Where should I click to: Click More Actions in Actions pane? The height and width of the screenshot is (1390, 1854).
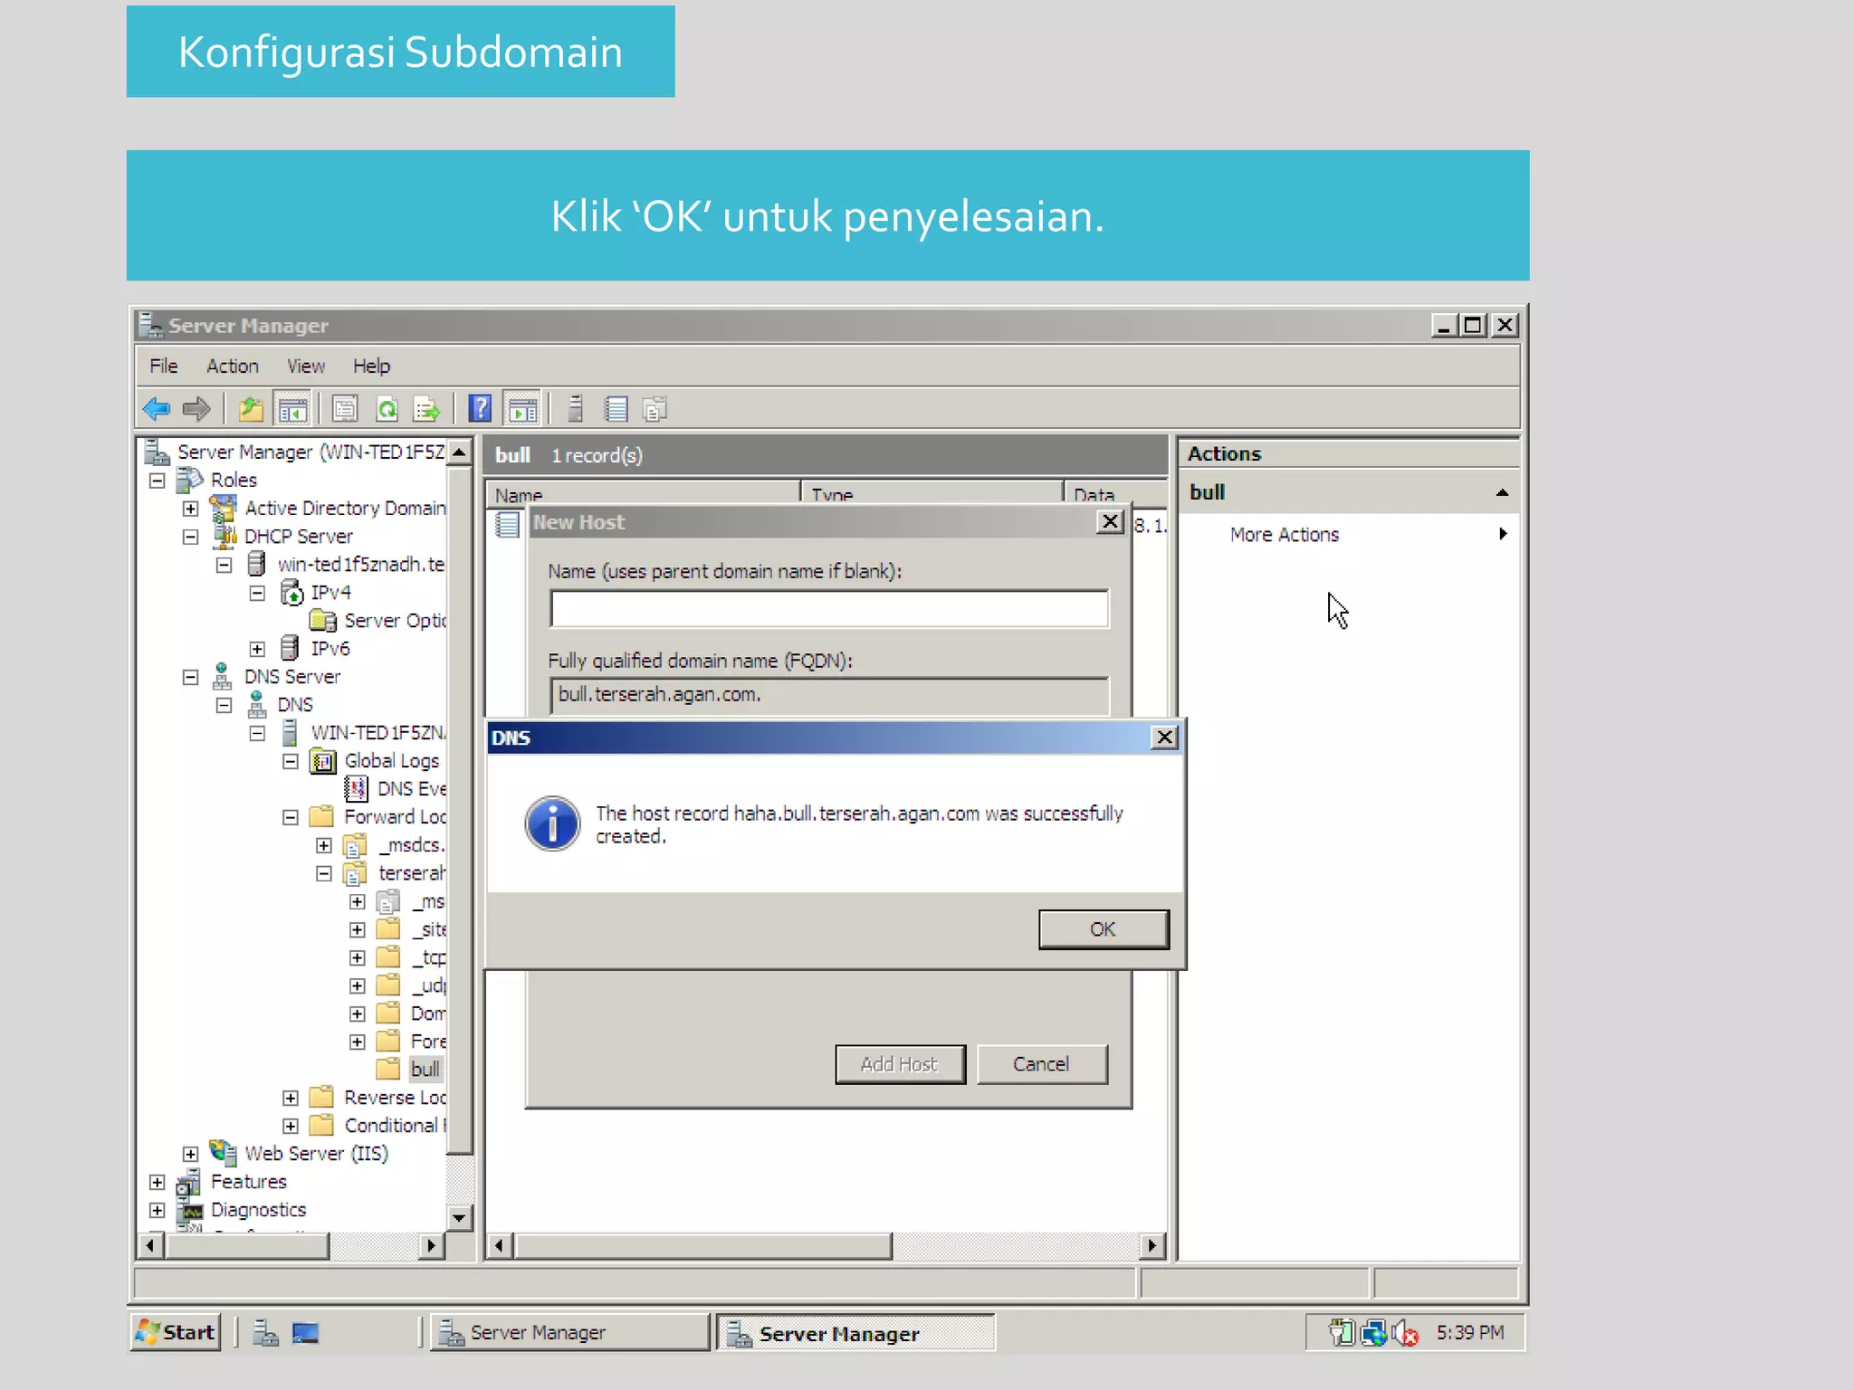tap(1284, 535)
